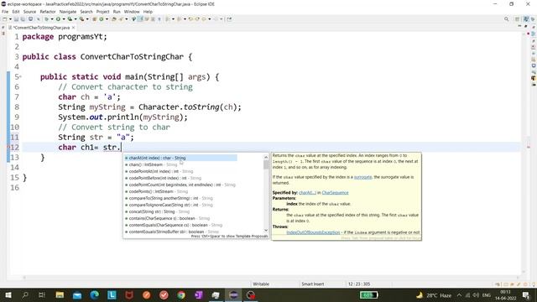The width and height of the screenshot is (537, 302).
Task: Click the error marker on line 12
Action: tap(8, 148)
